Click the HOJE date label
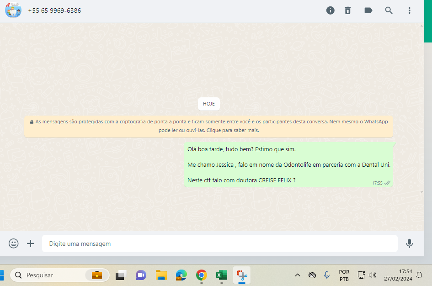432x286 pixels. (x=209, y=104)
